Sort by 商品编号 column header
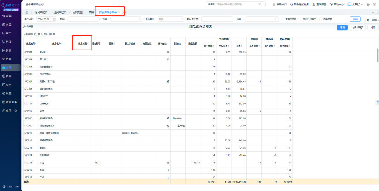 31,44
